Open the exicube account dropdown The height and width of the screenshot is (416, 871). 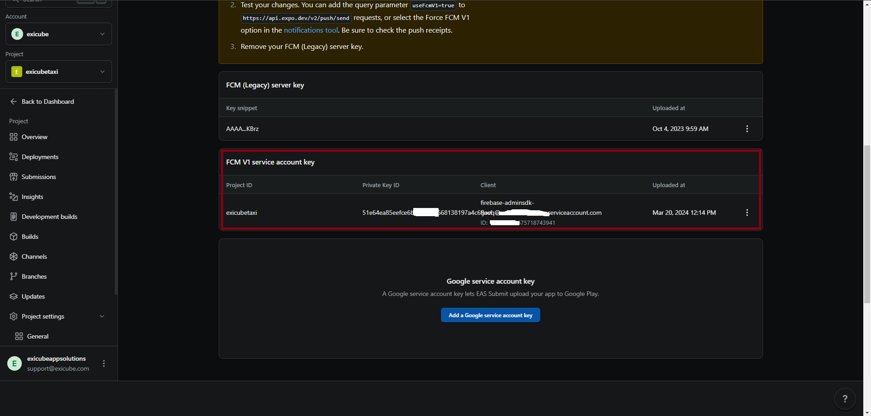(x=59, y=34)
